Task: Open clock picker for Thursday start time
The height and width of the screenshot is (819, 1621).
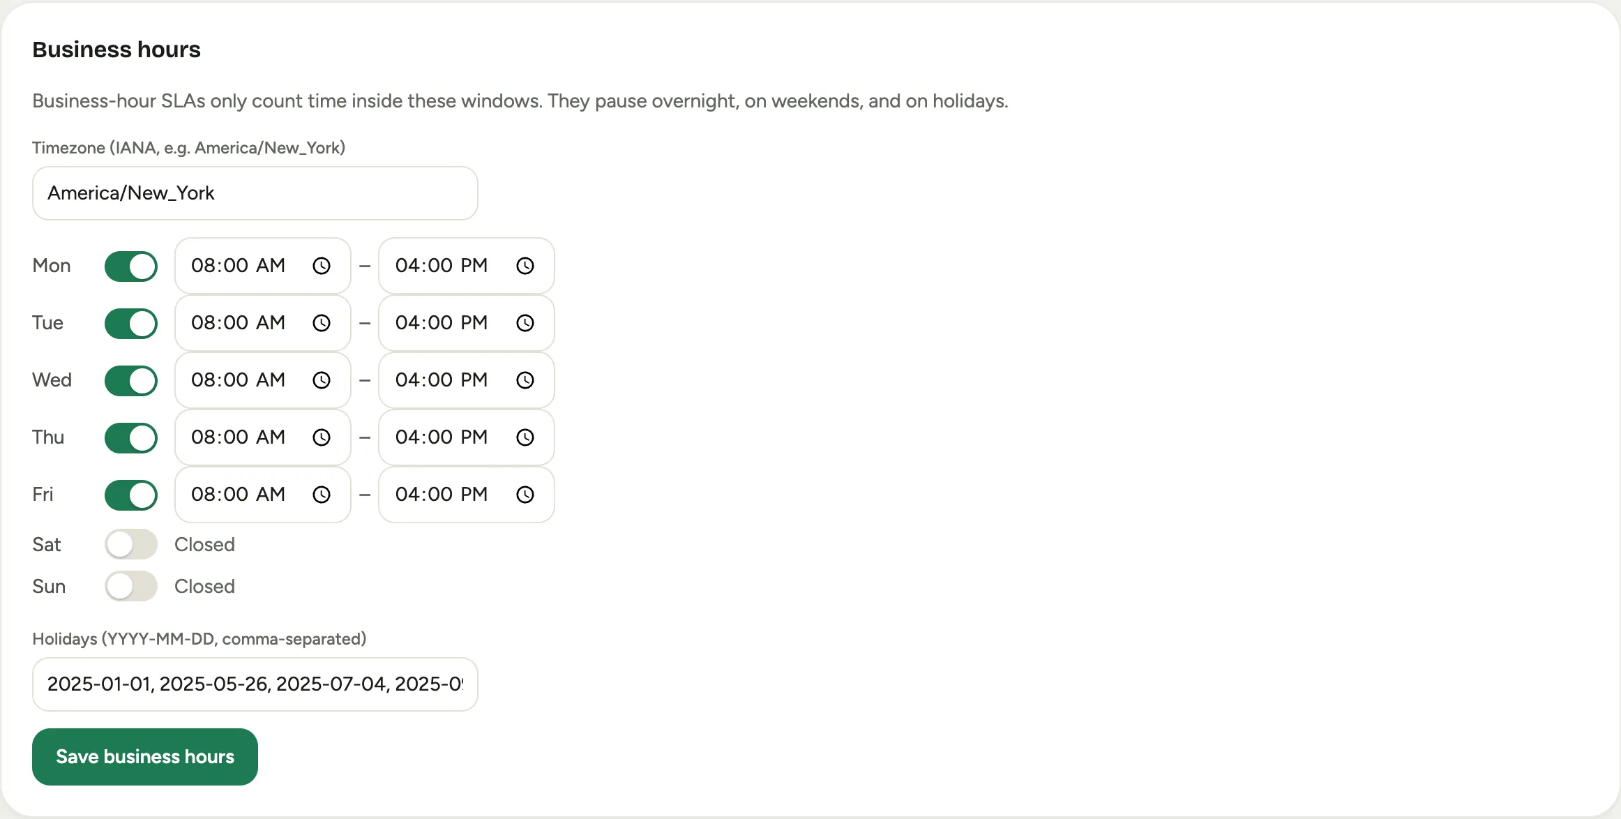Action: (x=322, y=437)
